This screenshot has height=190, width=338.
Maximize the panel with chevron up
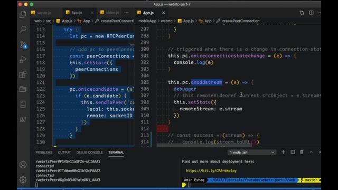(311, 152)
